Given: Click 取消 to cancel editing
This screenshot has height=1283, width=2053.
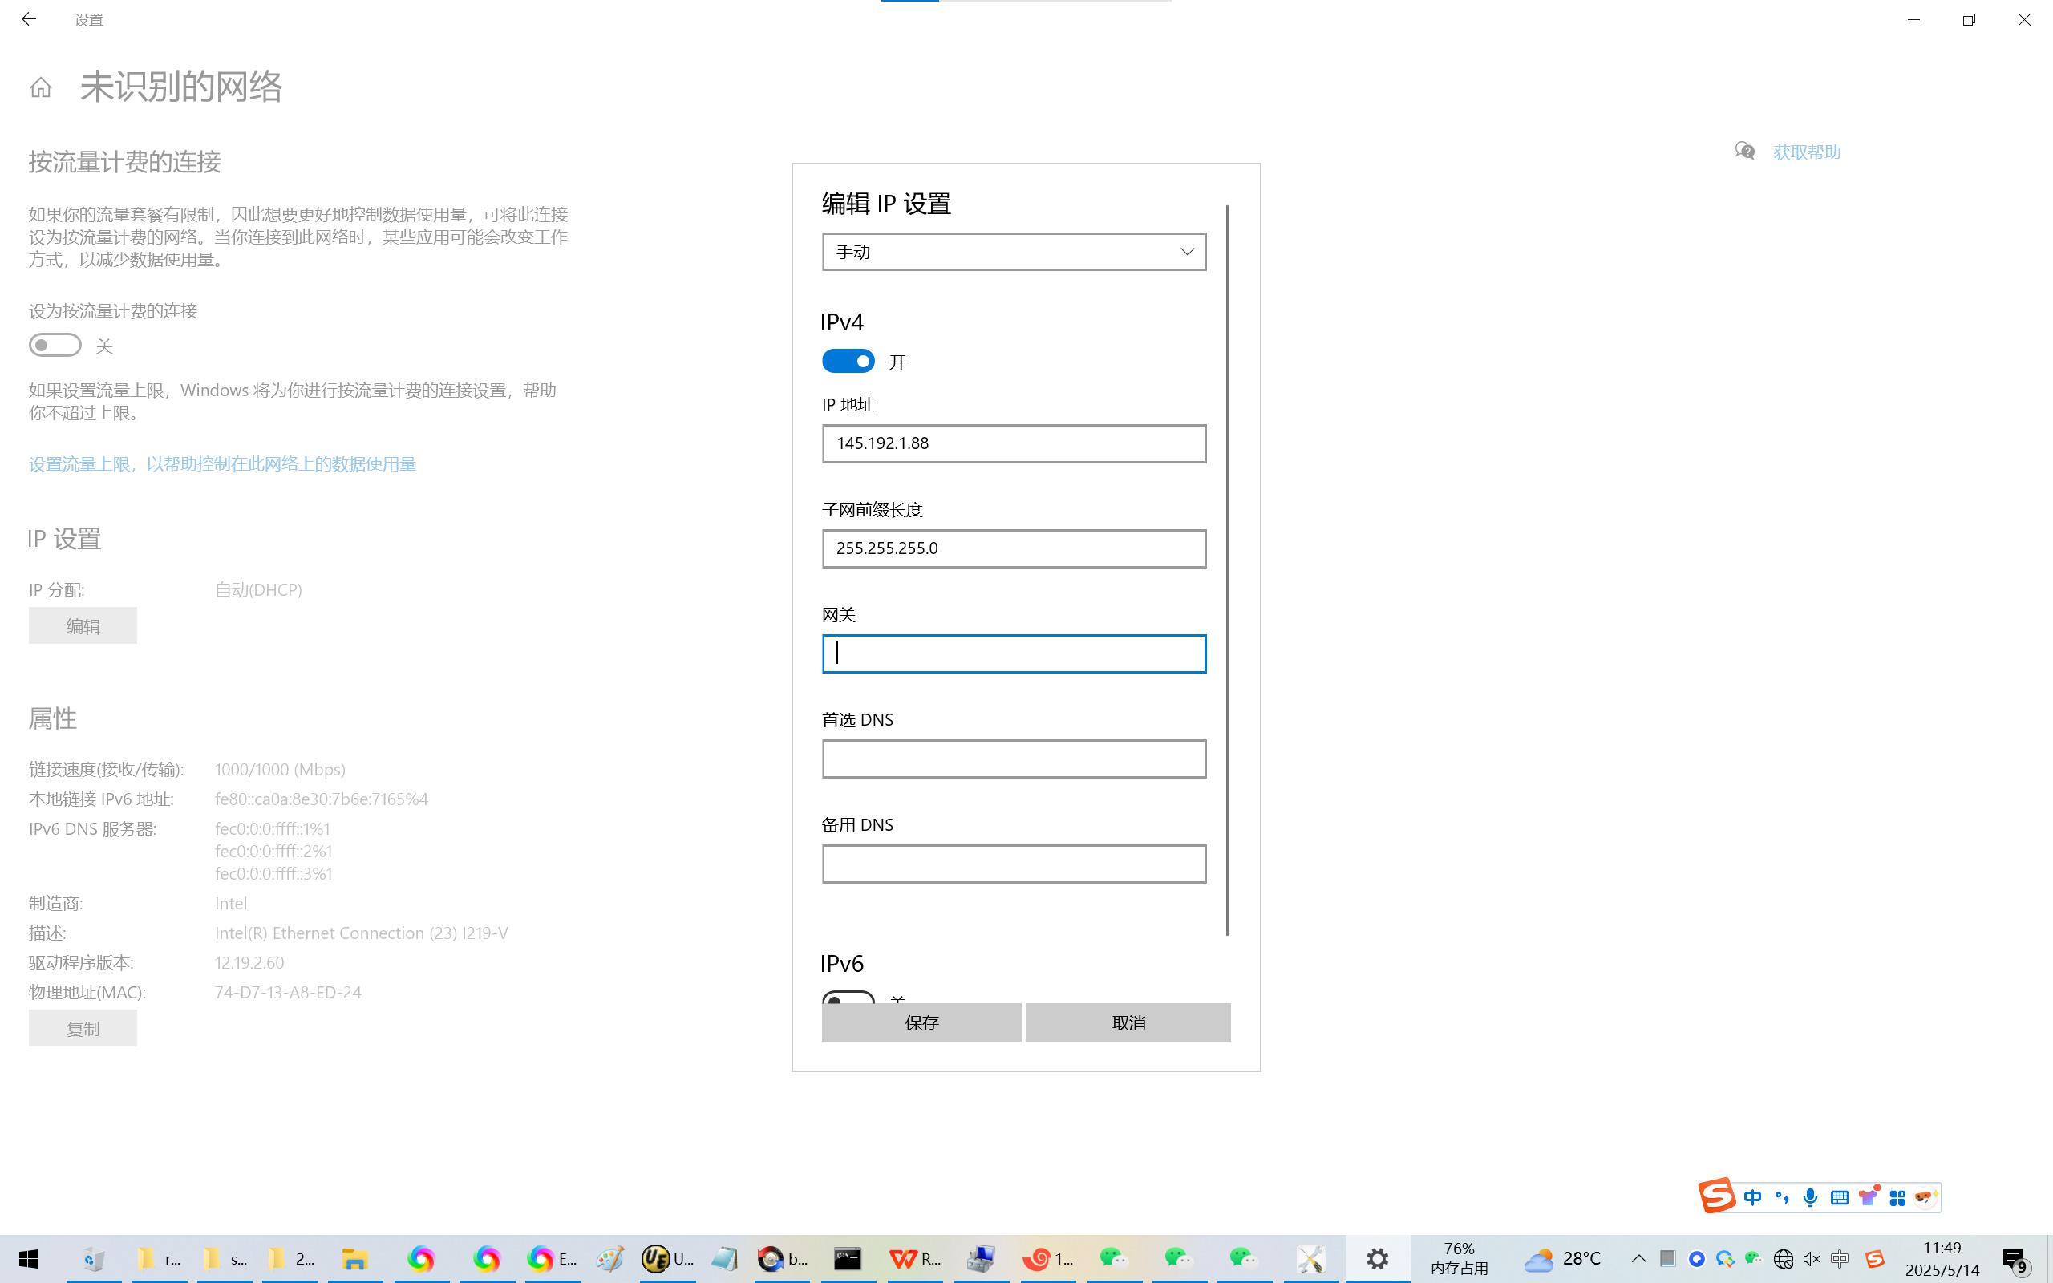Looking at the screenshot, I should 1128,1022.
